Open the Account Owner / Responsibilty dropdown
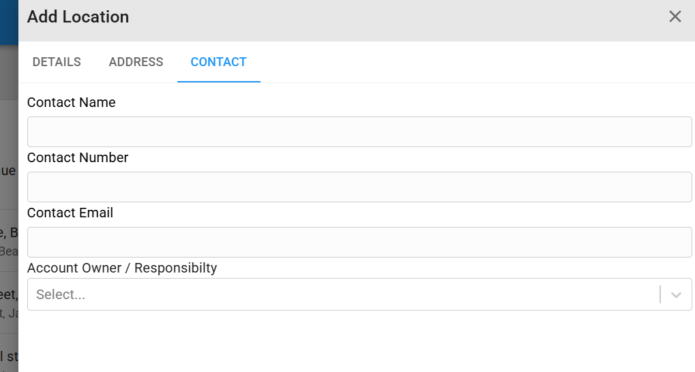This screenshot has width=695, height=372. pyautogui.click(x=359, y=294)
